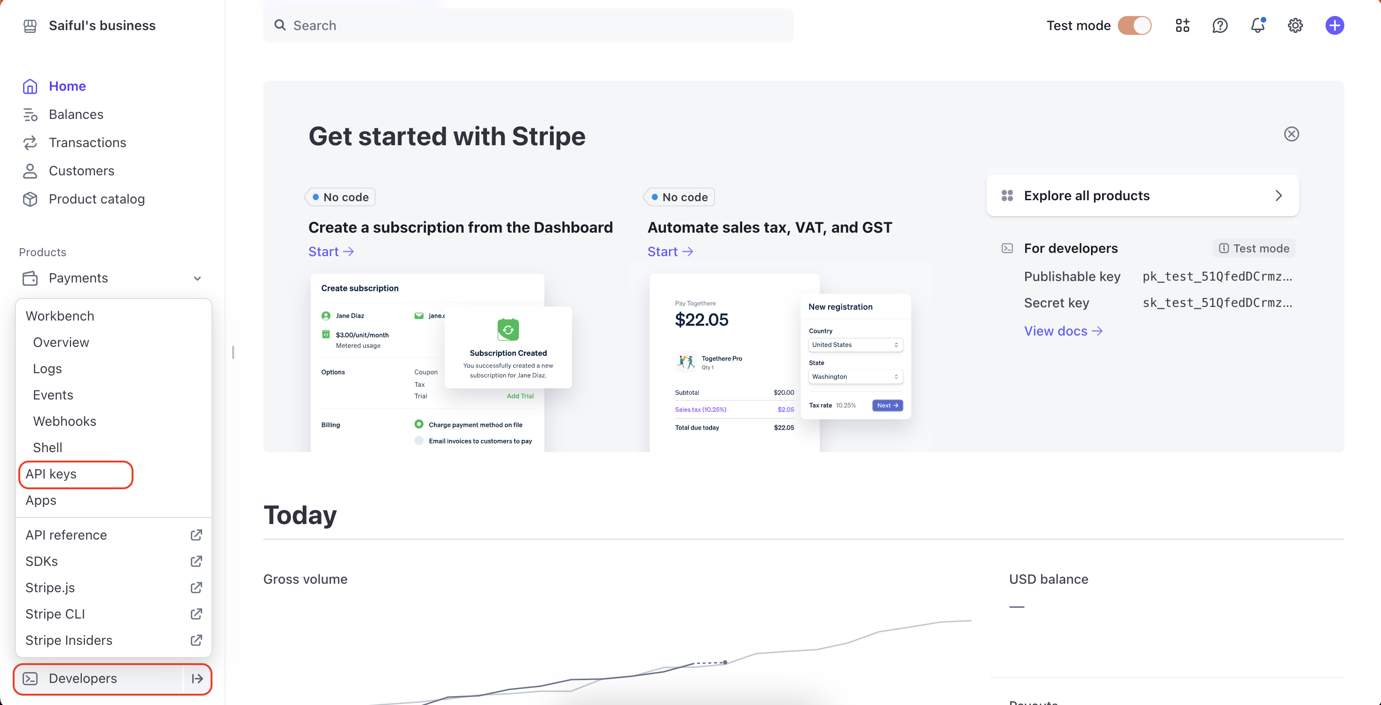This screenshot has width=1381, height=705.
Task: Click the Subscription Created refresh icon
Action: click(x=508, y=329)
